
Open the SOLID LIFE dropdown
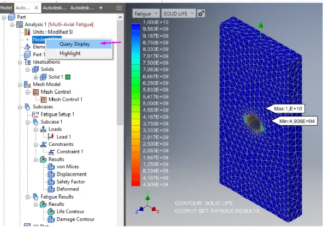coord(178,14)
